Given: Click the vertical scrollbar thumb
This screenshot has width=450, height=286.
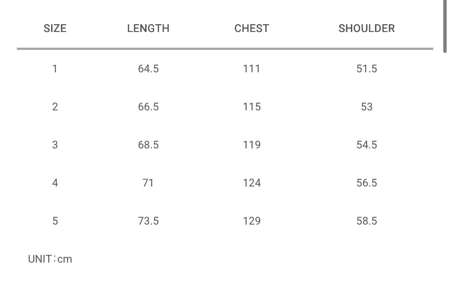Looking at the screenshot, I should (445, 26).
